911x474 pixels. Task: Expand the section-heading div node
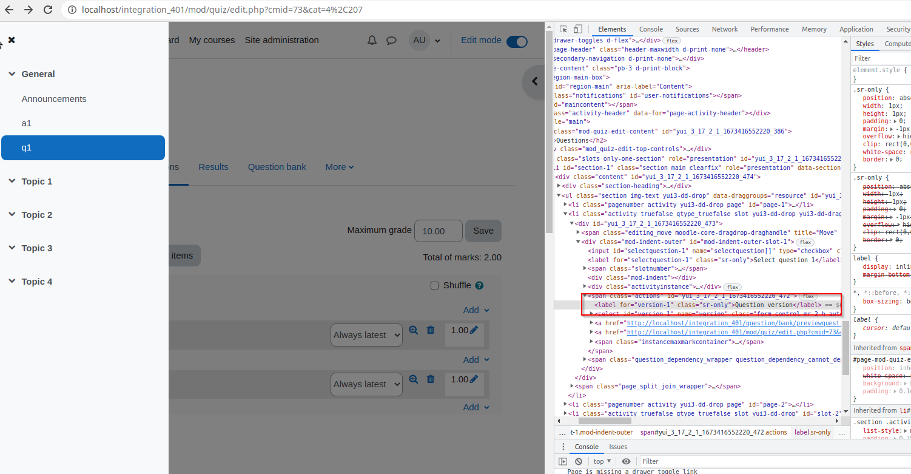pyautogui.click(x=559, y=186)
